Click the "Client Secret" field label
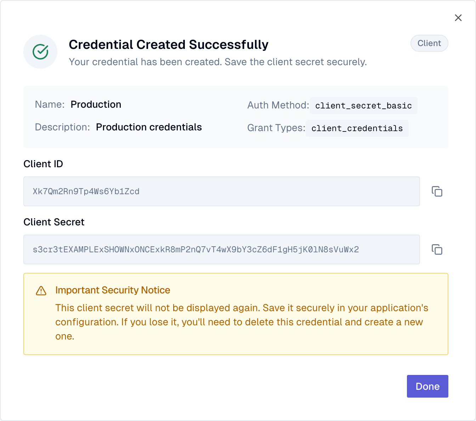 point(54,222)
